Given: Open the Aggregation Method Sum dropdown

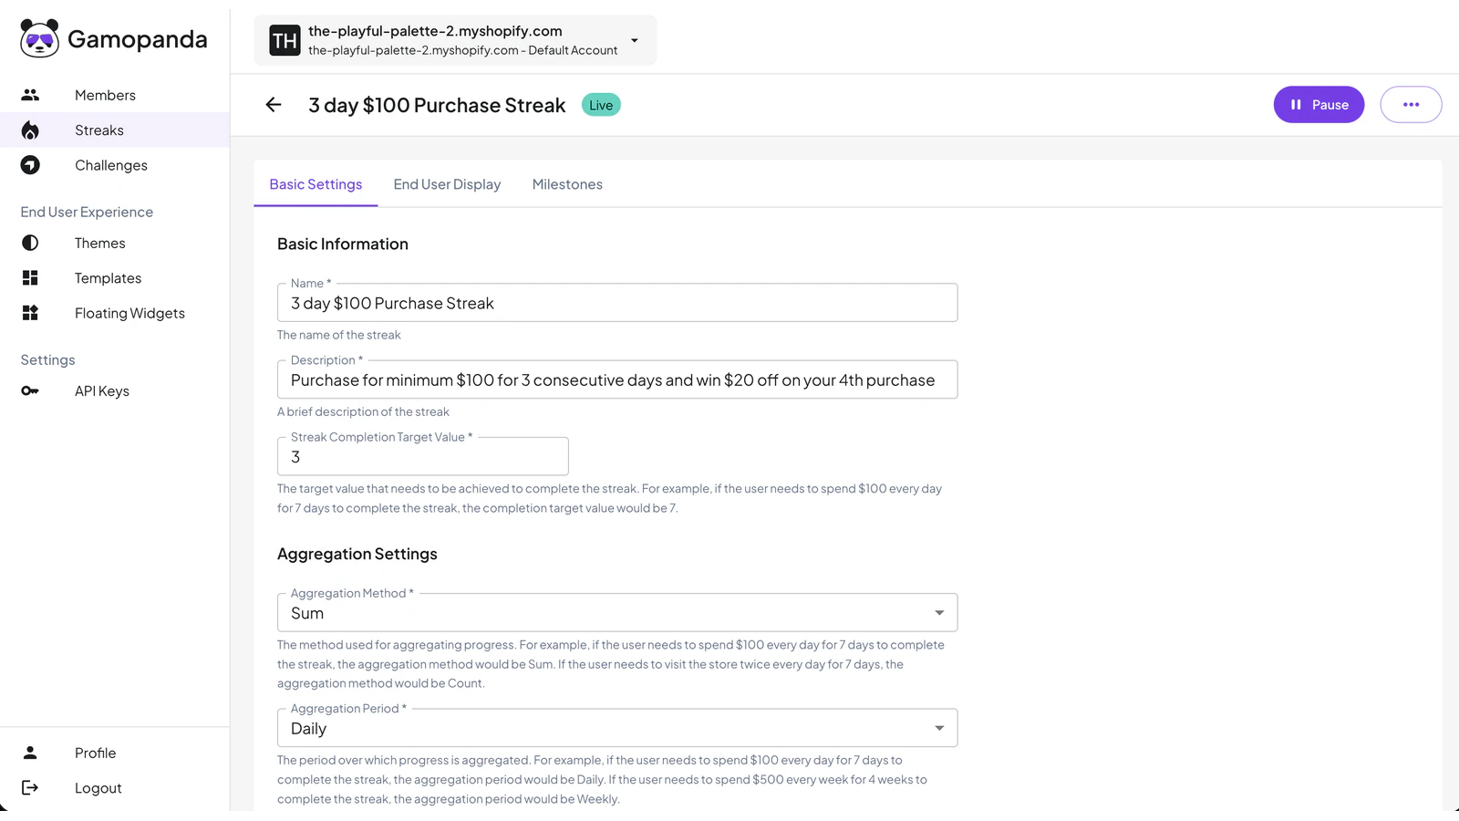Looking at the screenshot, I should pos(617,613).
